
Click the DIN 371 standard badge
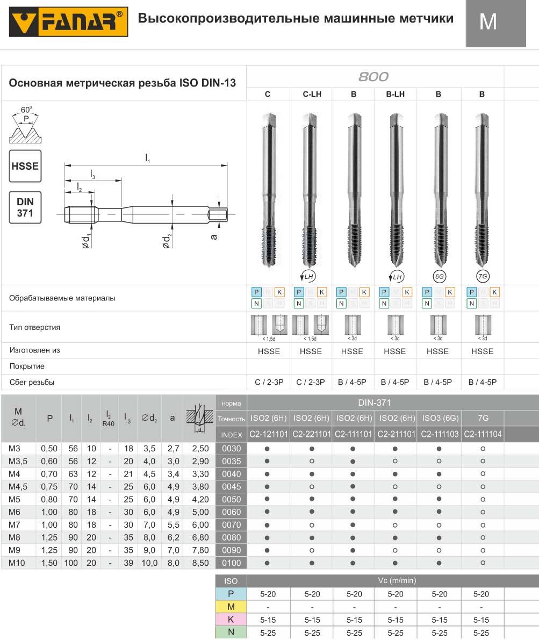pyautogui.click(x=25, y=207)
